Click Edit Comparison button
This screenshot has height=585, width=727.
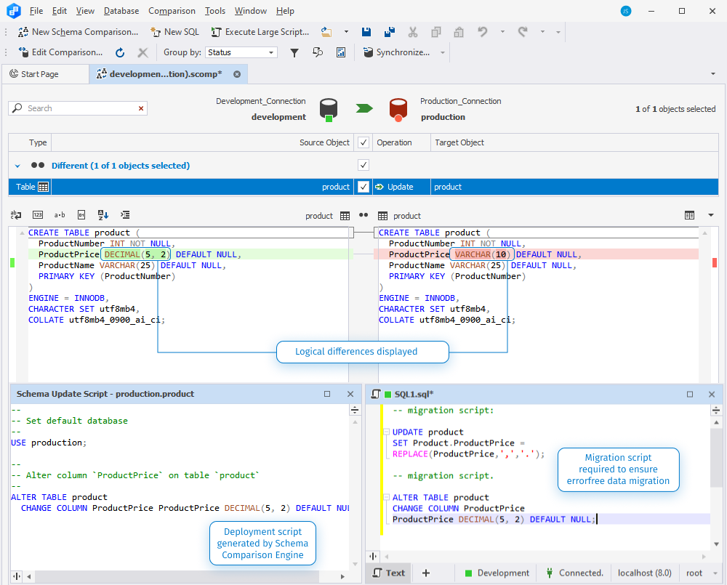point(60,52)
